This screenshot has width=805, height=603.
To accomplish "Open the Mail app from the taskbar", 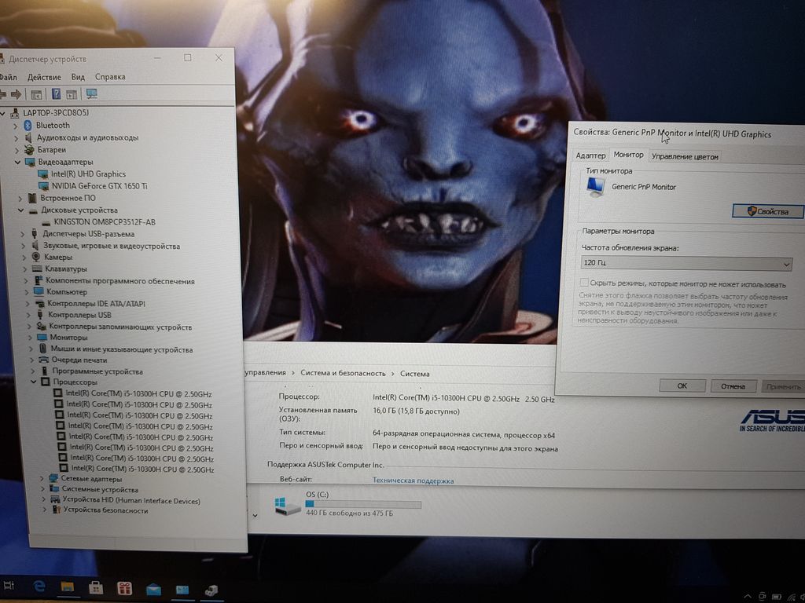I will (153, 588).
